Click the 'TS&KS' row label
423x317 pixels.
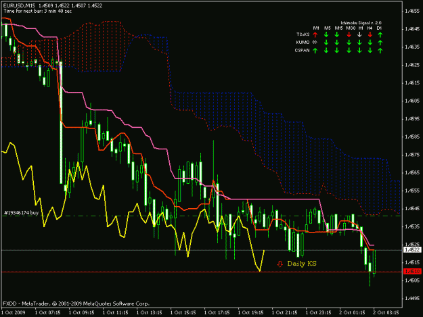[x=303, y=34]
